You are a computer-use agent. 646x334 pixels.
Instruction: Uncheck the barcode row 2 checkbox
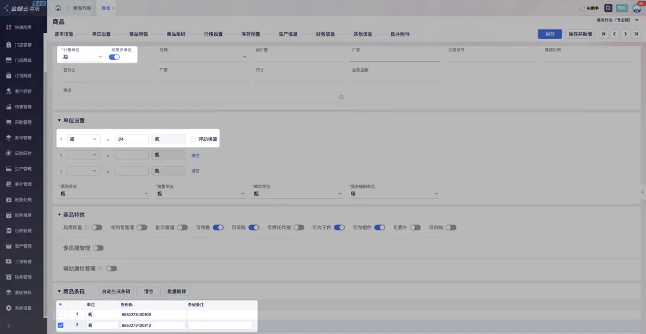click(60, 325)
